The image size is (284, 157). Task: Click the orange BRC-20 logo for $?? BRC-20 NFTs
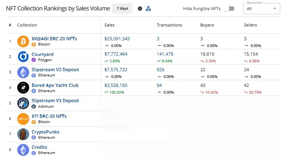click(x=23, y=119)
